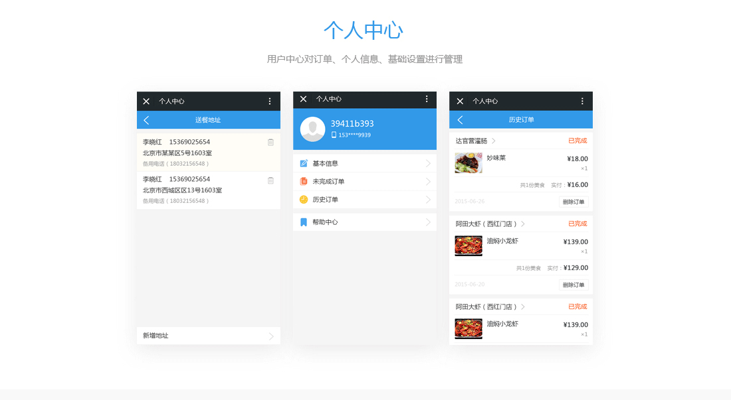This screenshot has width=731, height=400.
Task: Select address 北京市西城区区13号1603室
Action: pos(182,190)
